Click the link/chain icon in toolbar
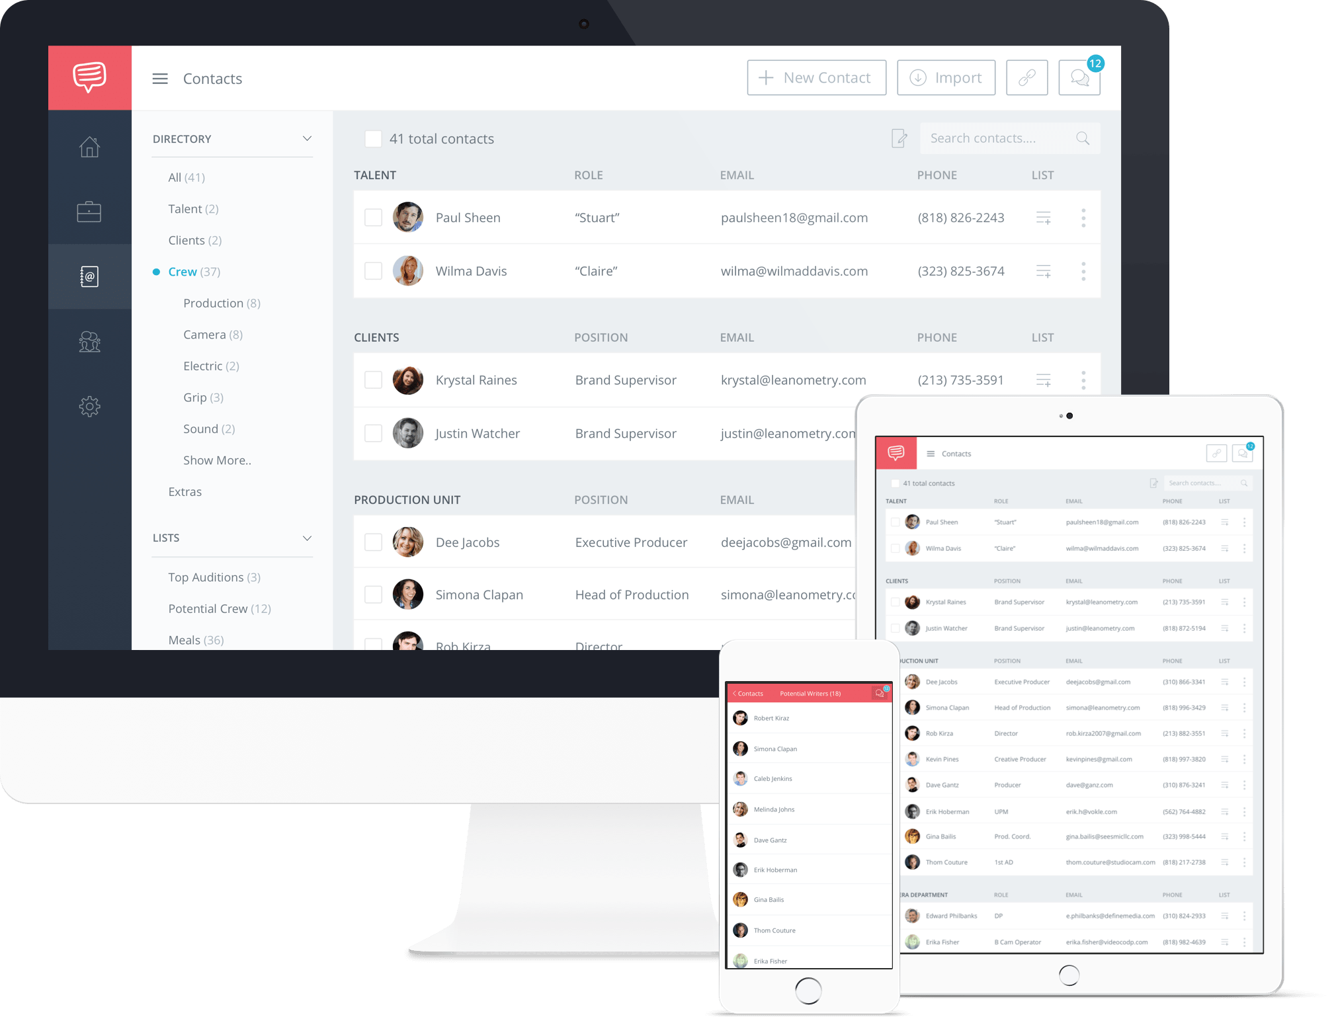The width and height of the screenshot is (1336, 1017). pyautogui.click(x=1028, y=78)
